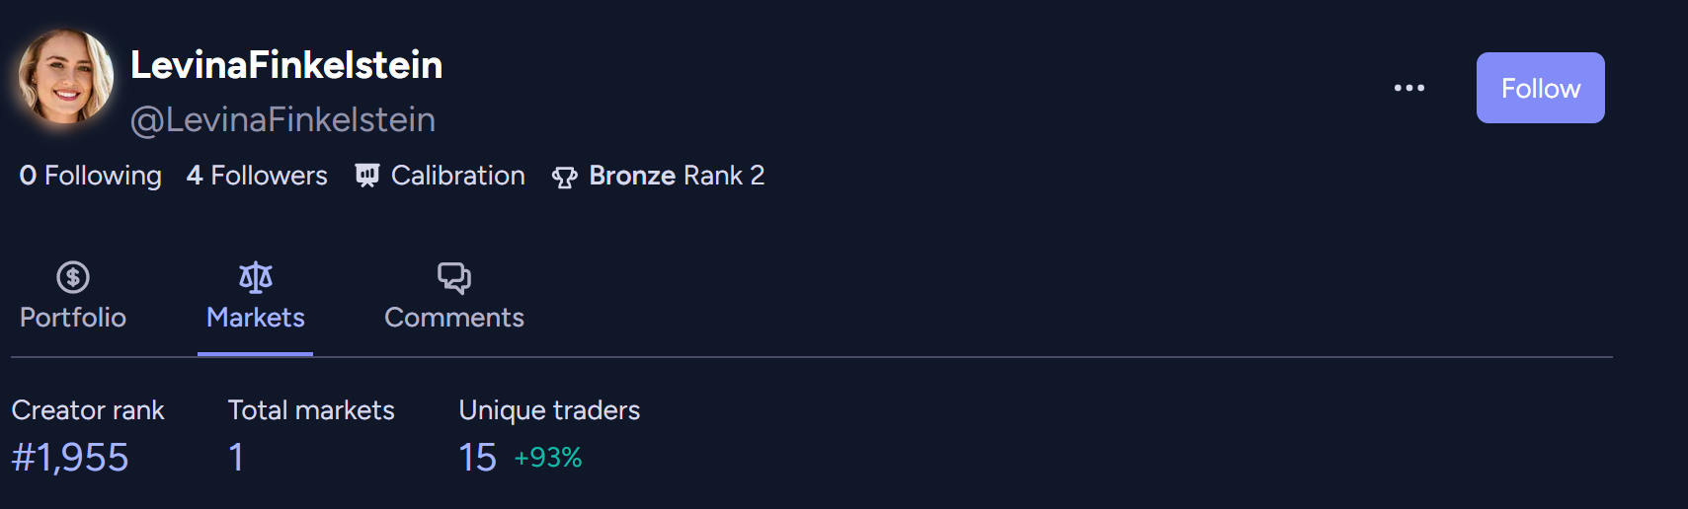Click the Total markets count of 1
Screen dimensions: 1688x509
pyautogui.click(x=236, y=458)
